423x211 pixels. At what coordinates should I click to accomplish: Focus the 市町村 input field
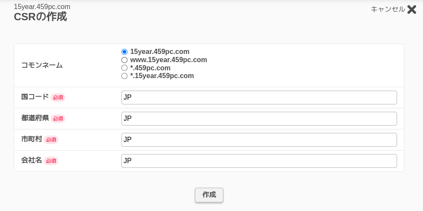(259, 140)
